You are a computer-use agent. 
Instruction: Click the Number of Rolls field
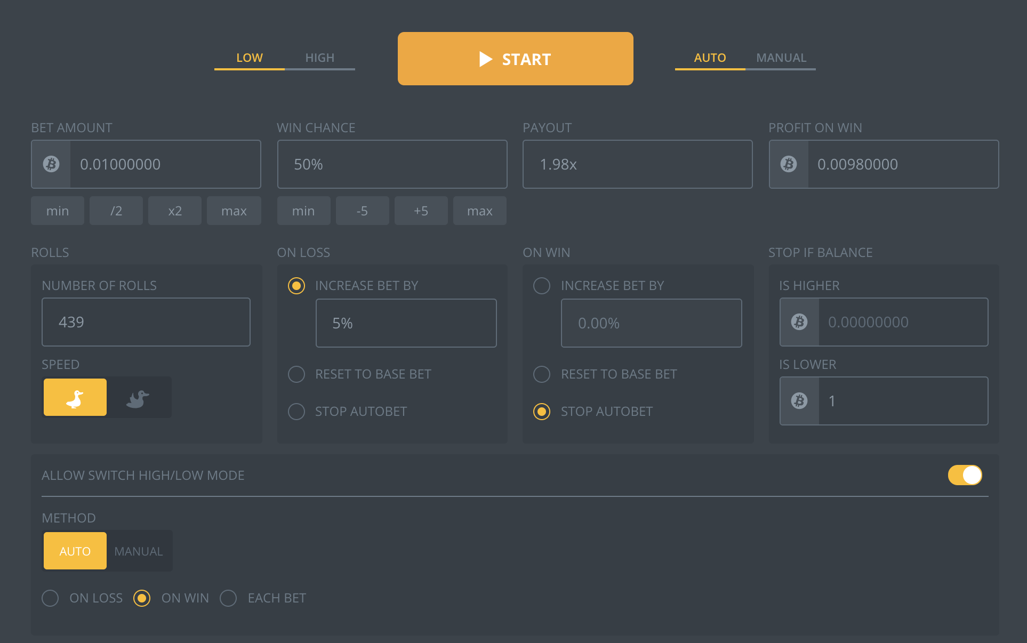click(146, 322)
